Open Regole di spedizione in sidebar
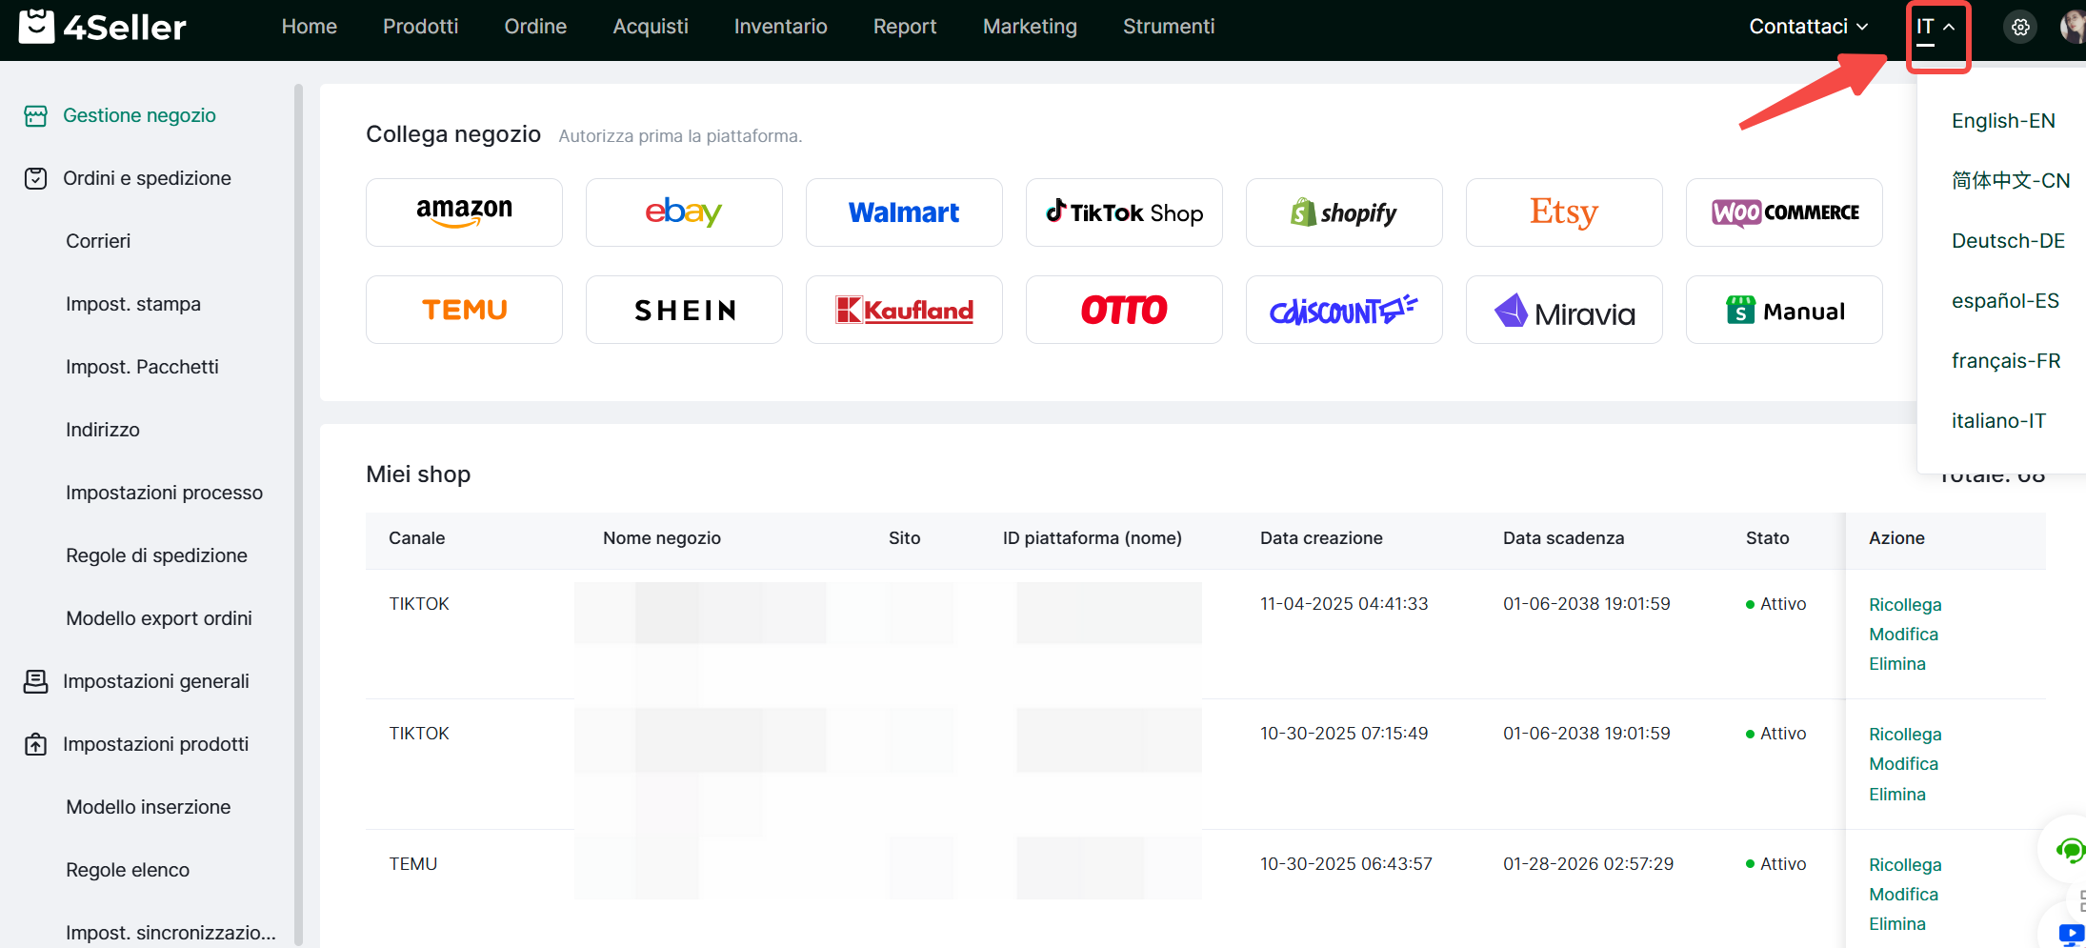The image size is (2086, 948). (x=156, y=555)
